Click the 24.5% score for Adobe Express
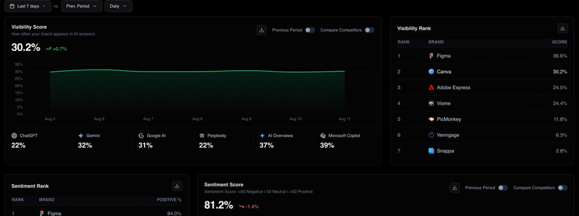This screenshot has width=579, height=216. [x=560, y=88]
